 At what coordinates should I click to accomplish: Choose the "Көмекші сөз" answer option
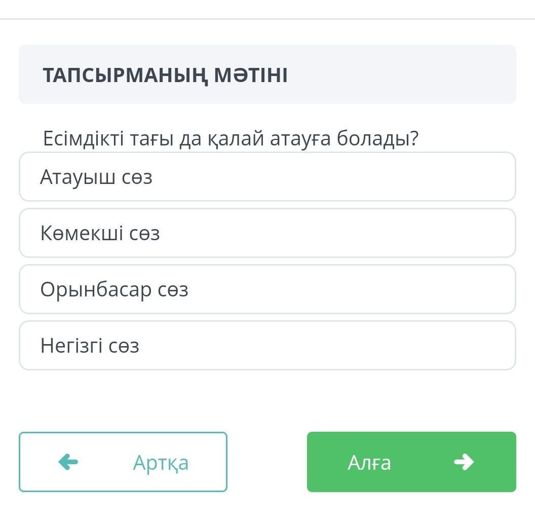point(267,233)
